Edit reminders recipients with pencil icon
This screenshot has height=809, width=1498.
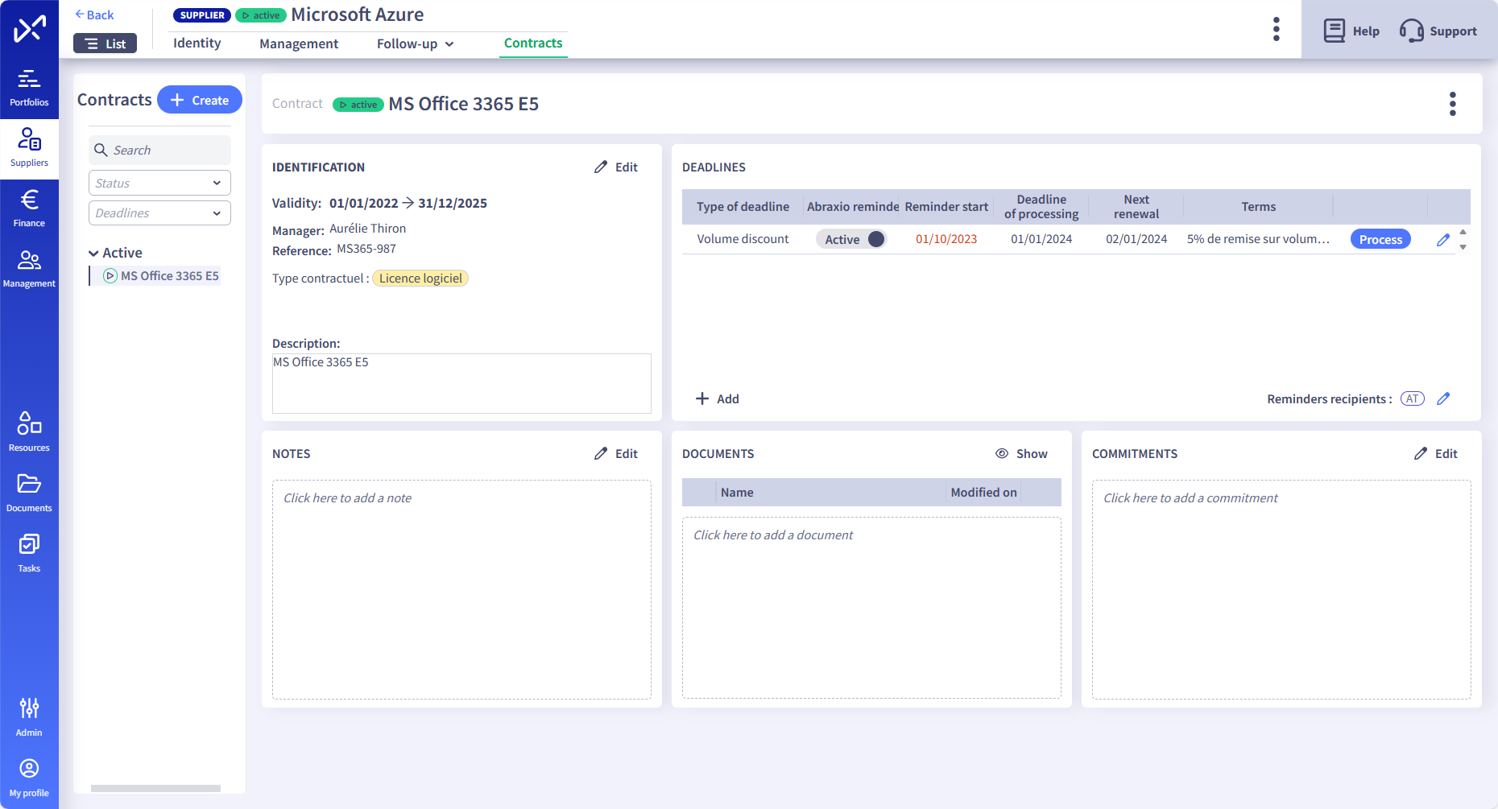(x=1443, y=398)
